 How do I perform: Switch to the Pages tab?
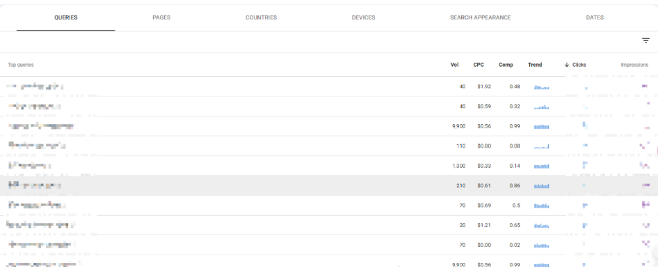(x=161, y=17)
